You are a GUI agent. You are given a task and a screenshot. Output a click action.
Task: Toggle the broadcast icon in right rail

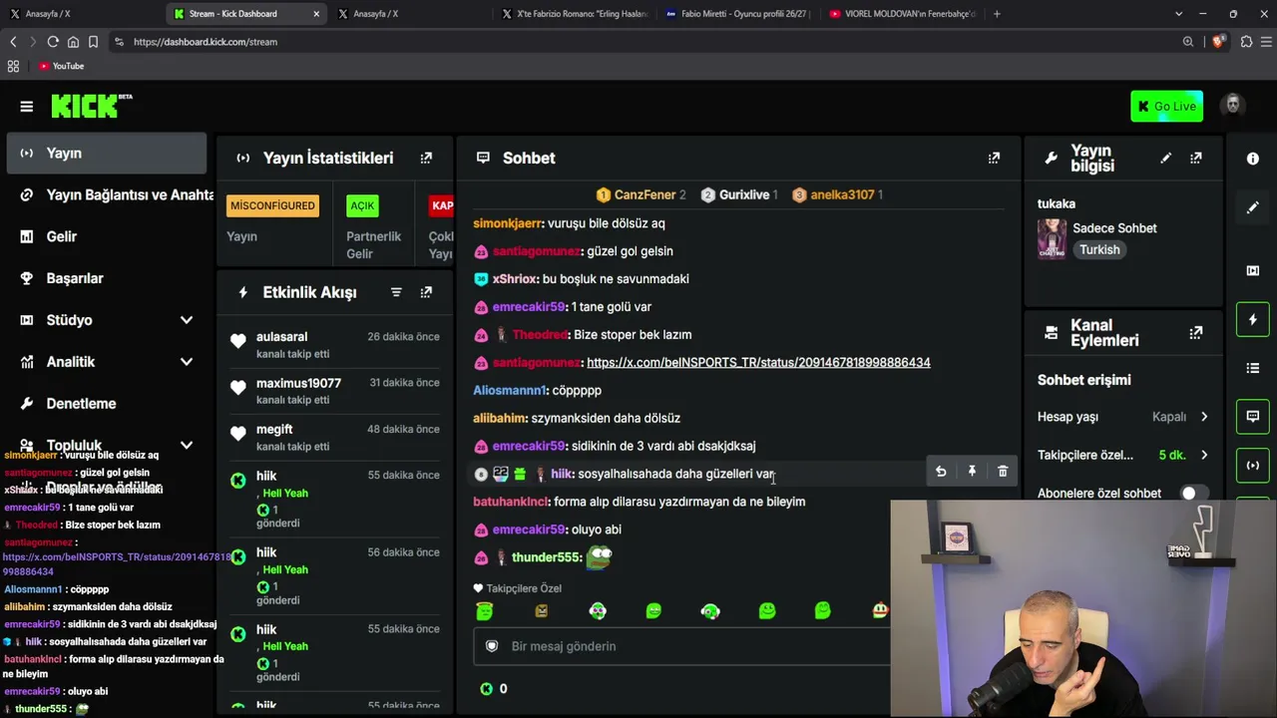(x=1253, y=465)
